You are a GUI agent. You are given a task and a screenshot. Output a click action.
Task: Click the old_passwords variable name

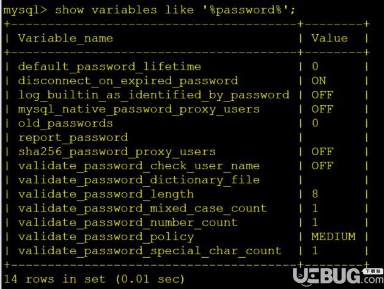[65, 123]
